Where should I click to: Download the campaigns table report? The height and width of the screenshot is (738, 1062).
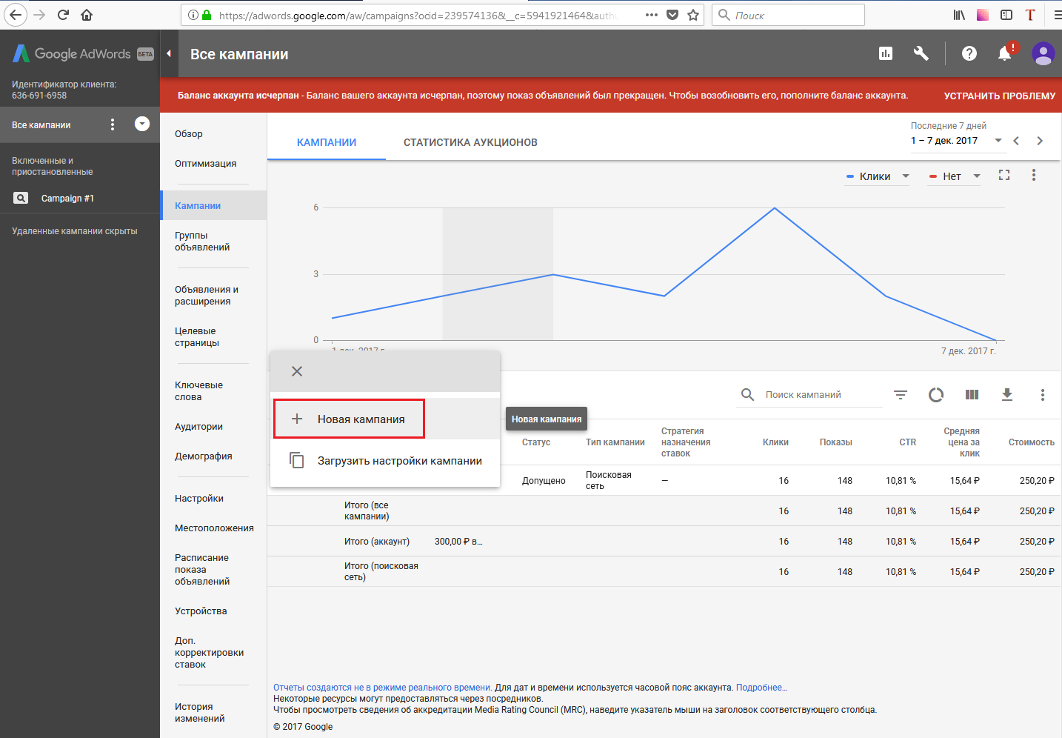(x=1007, y=395)
